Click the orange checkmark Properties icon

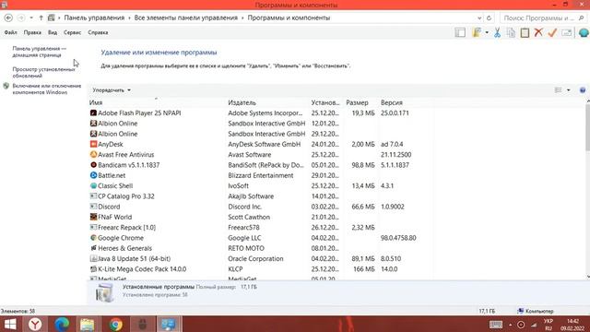(x=552, y=33)
